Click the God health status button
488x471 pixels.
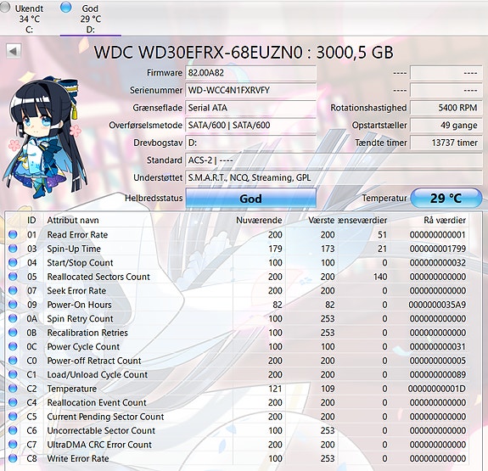click(251, 198)
